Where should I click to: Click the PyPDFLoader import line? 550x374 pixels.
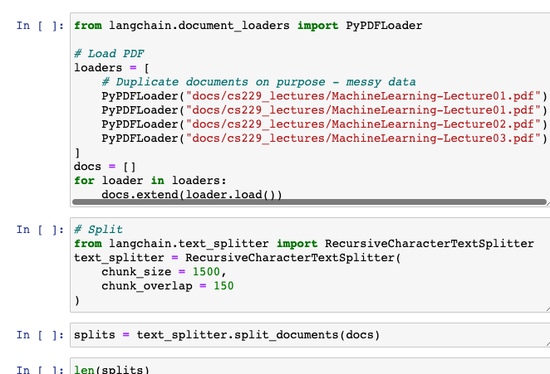pyautogui.click(x=248, y=26)
